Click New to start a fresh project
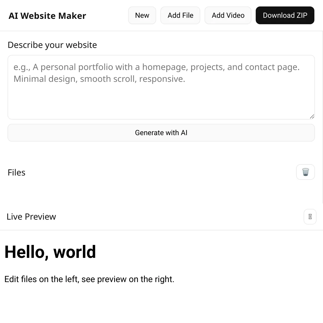The image size is (323, 323). pos(142,15)
